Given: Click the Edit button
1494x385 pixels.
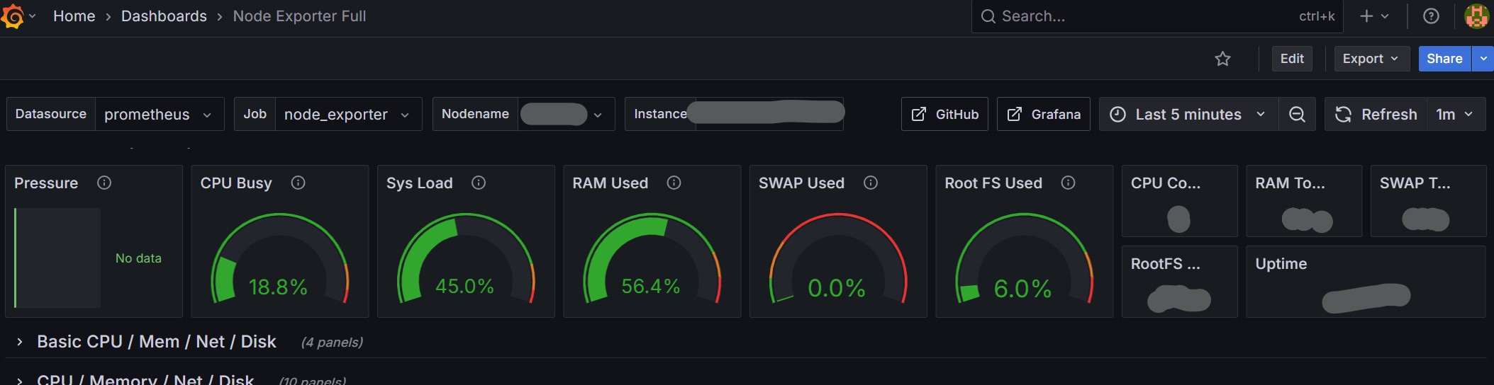Looking at the screenshot, I should pyautogui.click(x=1292, y=59).
